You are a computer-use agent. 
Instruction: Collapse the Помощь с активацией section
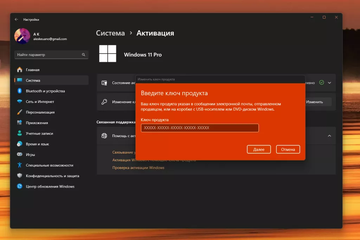tap(329, 136)
